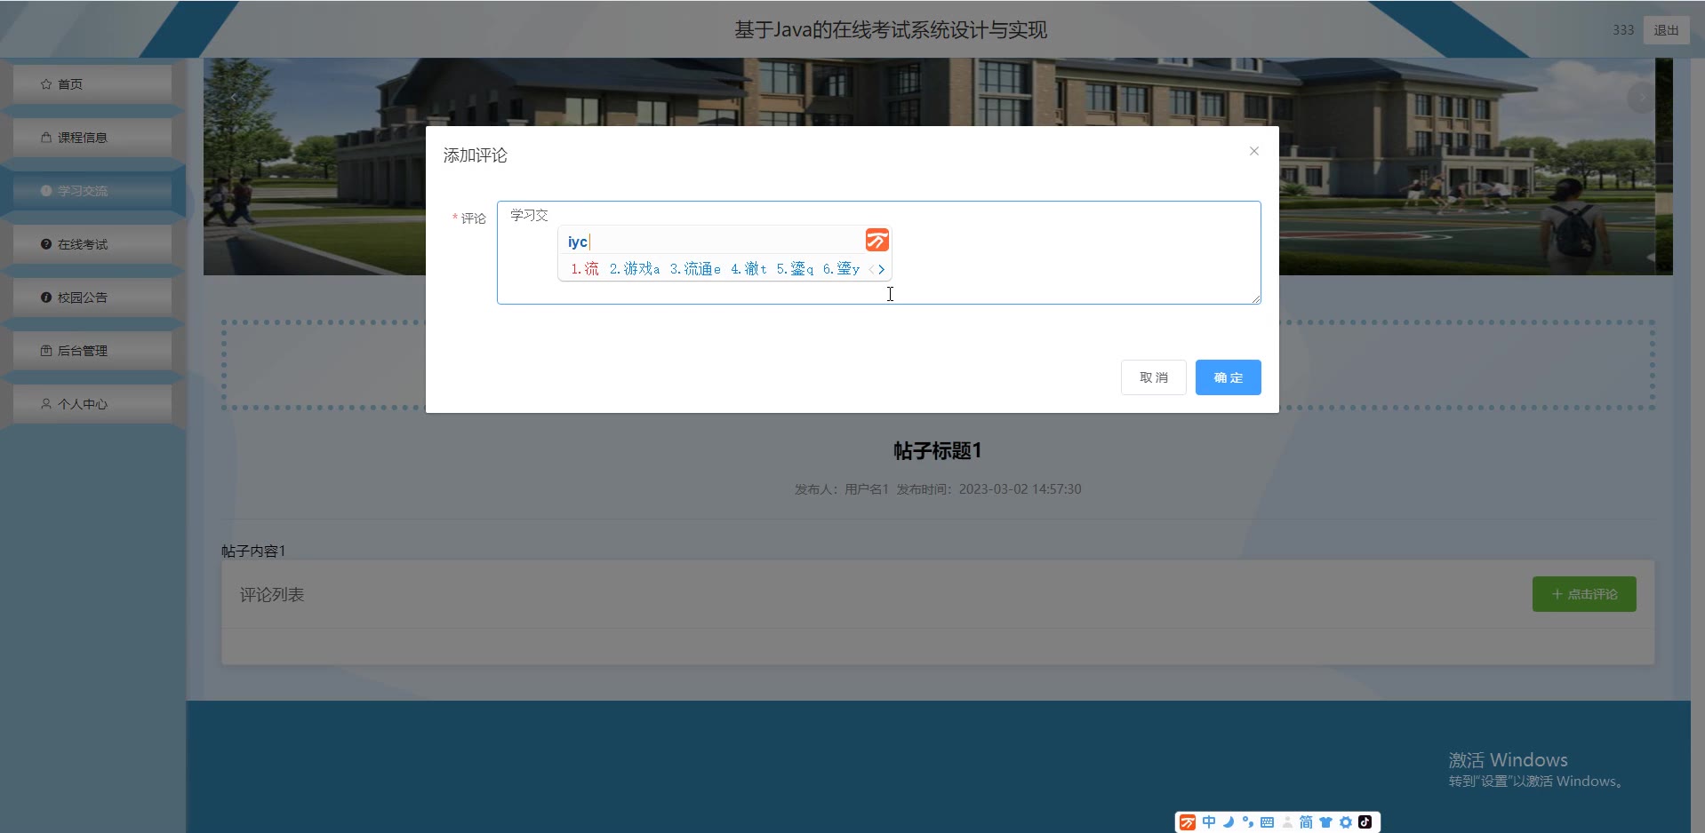The image size is (1705, 833).
Task: Open the 课程信息 sidebar menu item
Action: (x=92, y=138)
